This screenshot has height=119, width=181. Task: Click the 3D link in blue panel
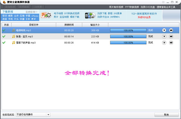28,19
